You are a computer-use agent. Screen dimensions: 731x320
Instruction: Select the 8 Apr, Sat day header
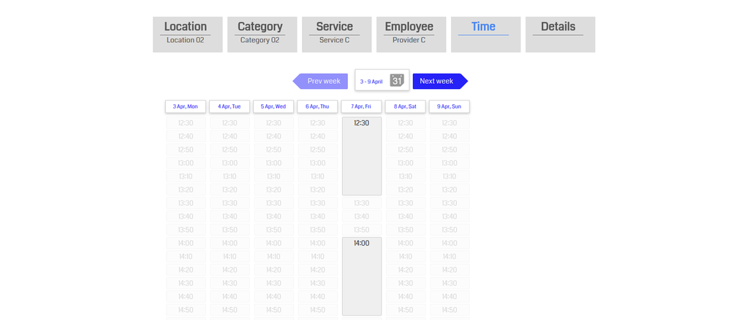pyautogui.click(x=405, y=106)
